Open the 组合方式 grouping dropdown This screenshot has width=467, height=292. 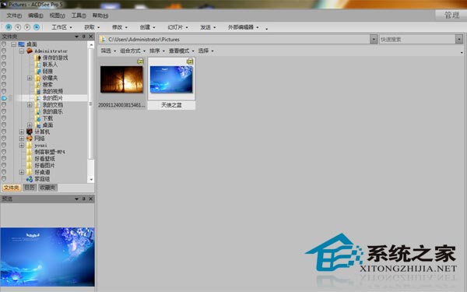tap(133, 51)
